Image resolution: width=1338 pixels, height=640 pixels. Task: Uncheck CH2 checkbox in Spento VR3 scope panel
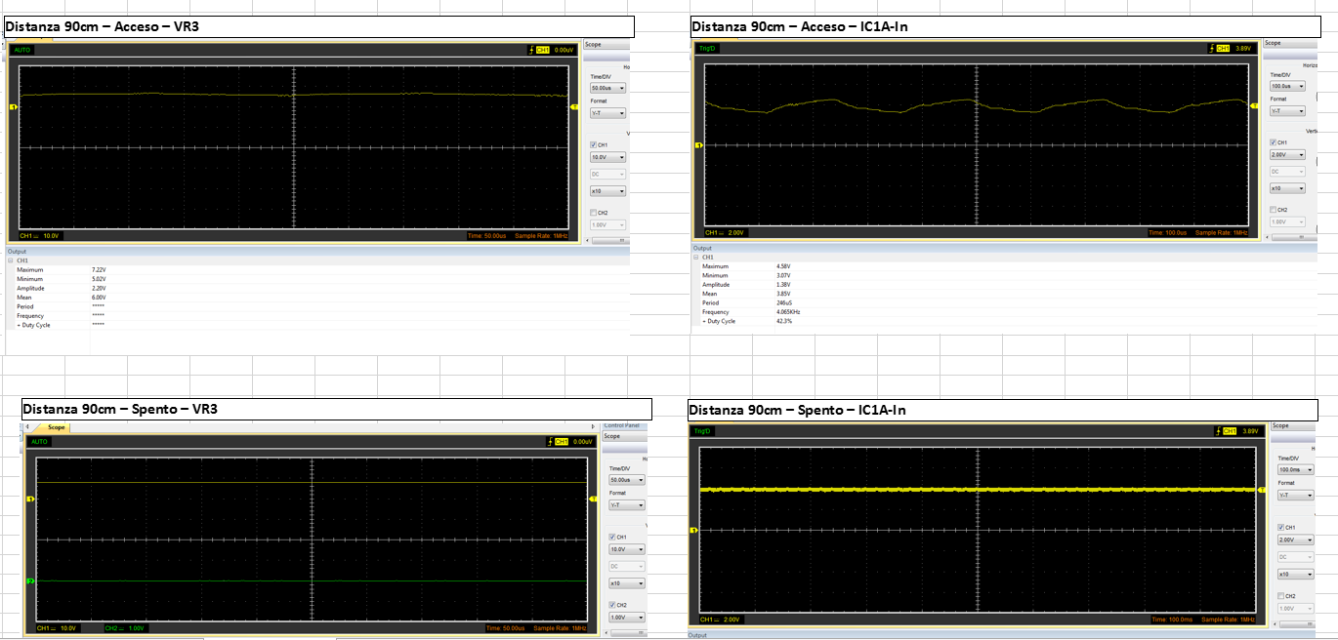point(611,605)
